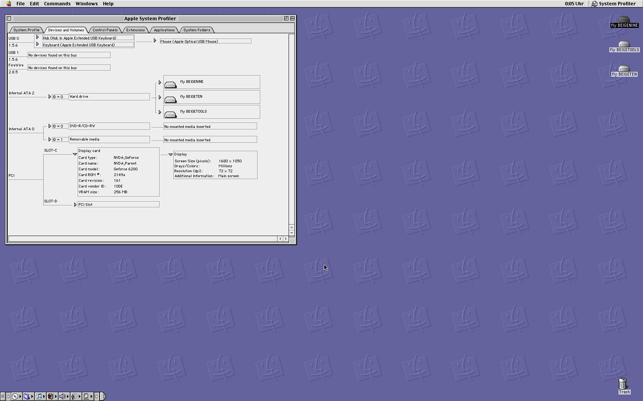Select the Devices and Volumes tab

(66, 30)
